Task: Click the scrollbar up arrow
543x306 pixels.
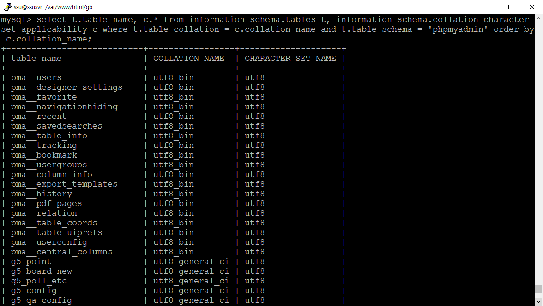Action: coord(538,18)
